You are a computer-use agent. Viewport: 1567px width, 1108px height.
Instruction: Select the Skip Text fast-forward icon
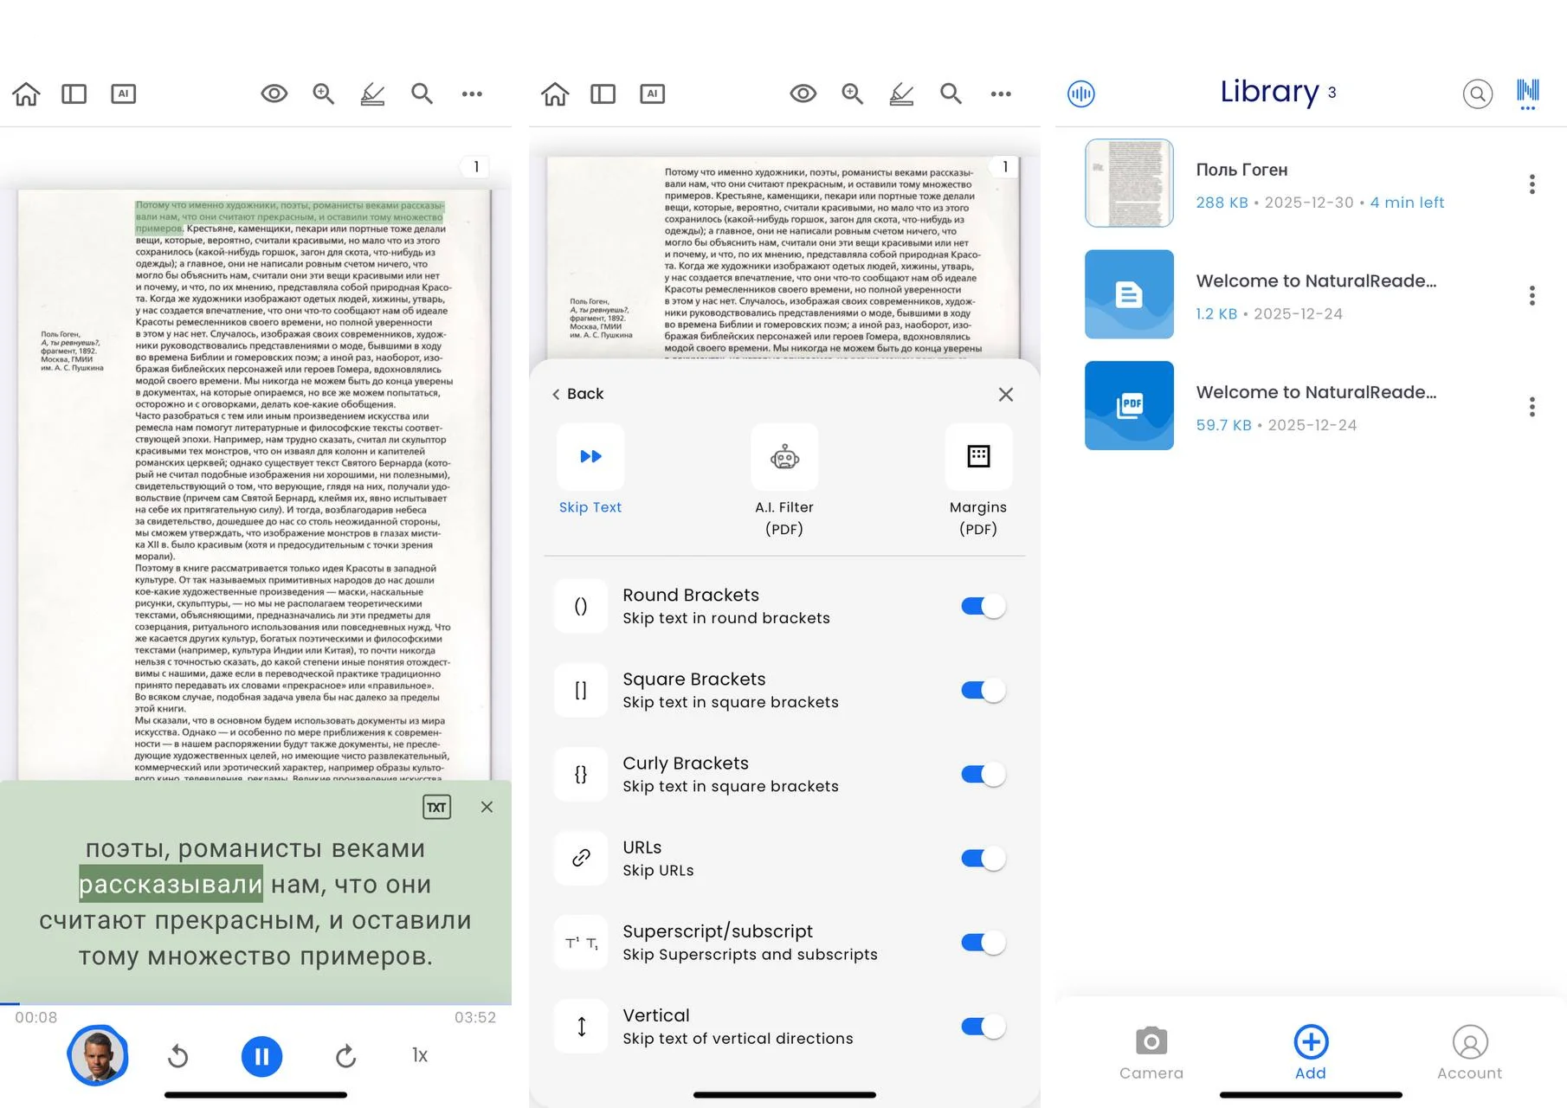(590, 457)
